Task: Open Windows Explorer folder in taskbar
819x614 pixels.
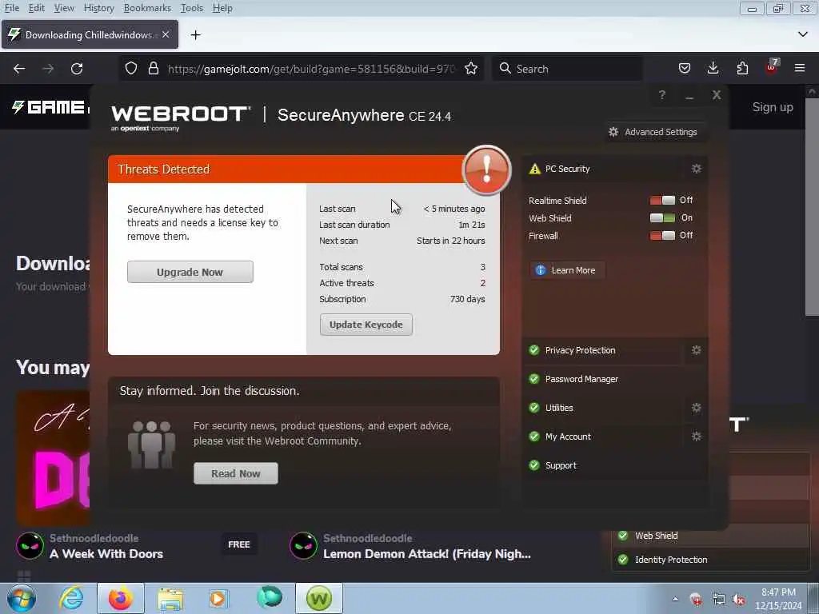Action: coord(170,599)
